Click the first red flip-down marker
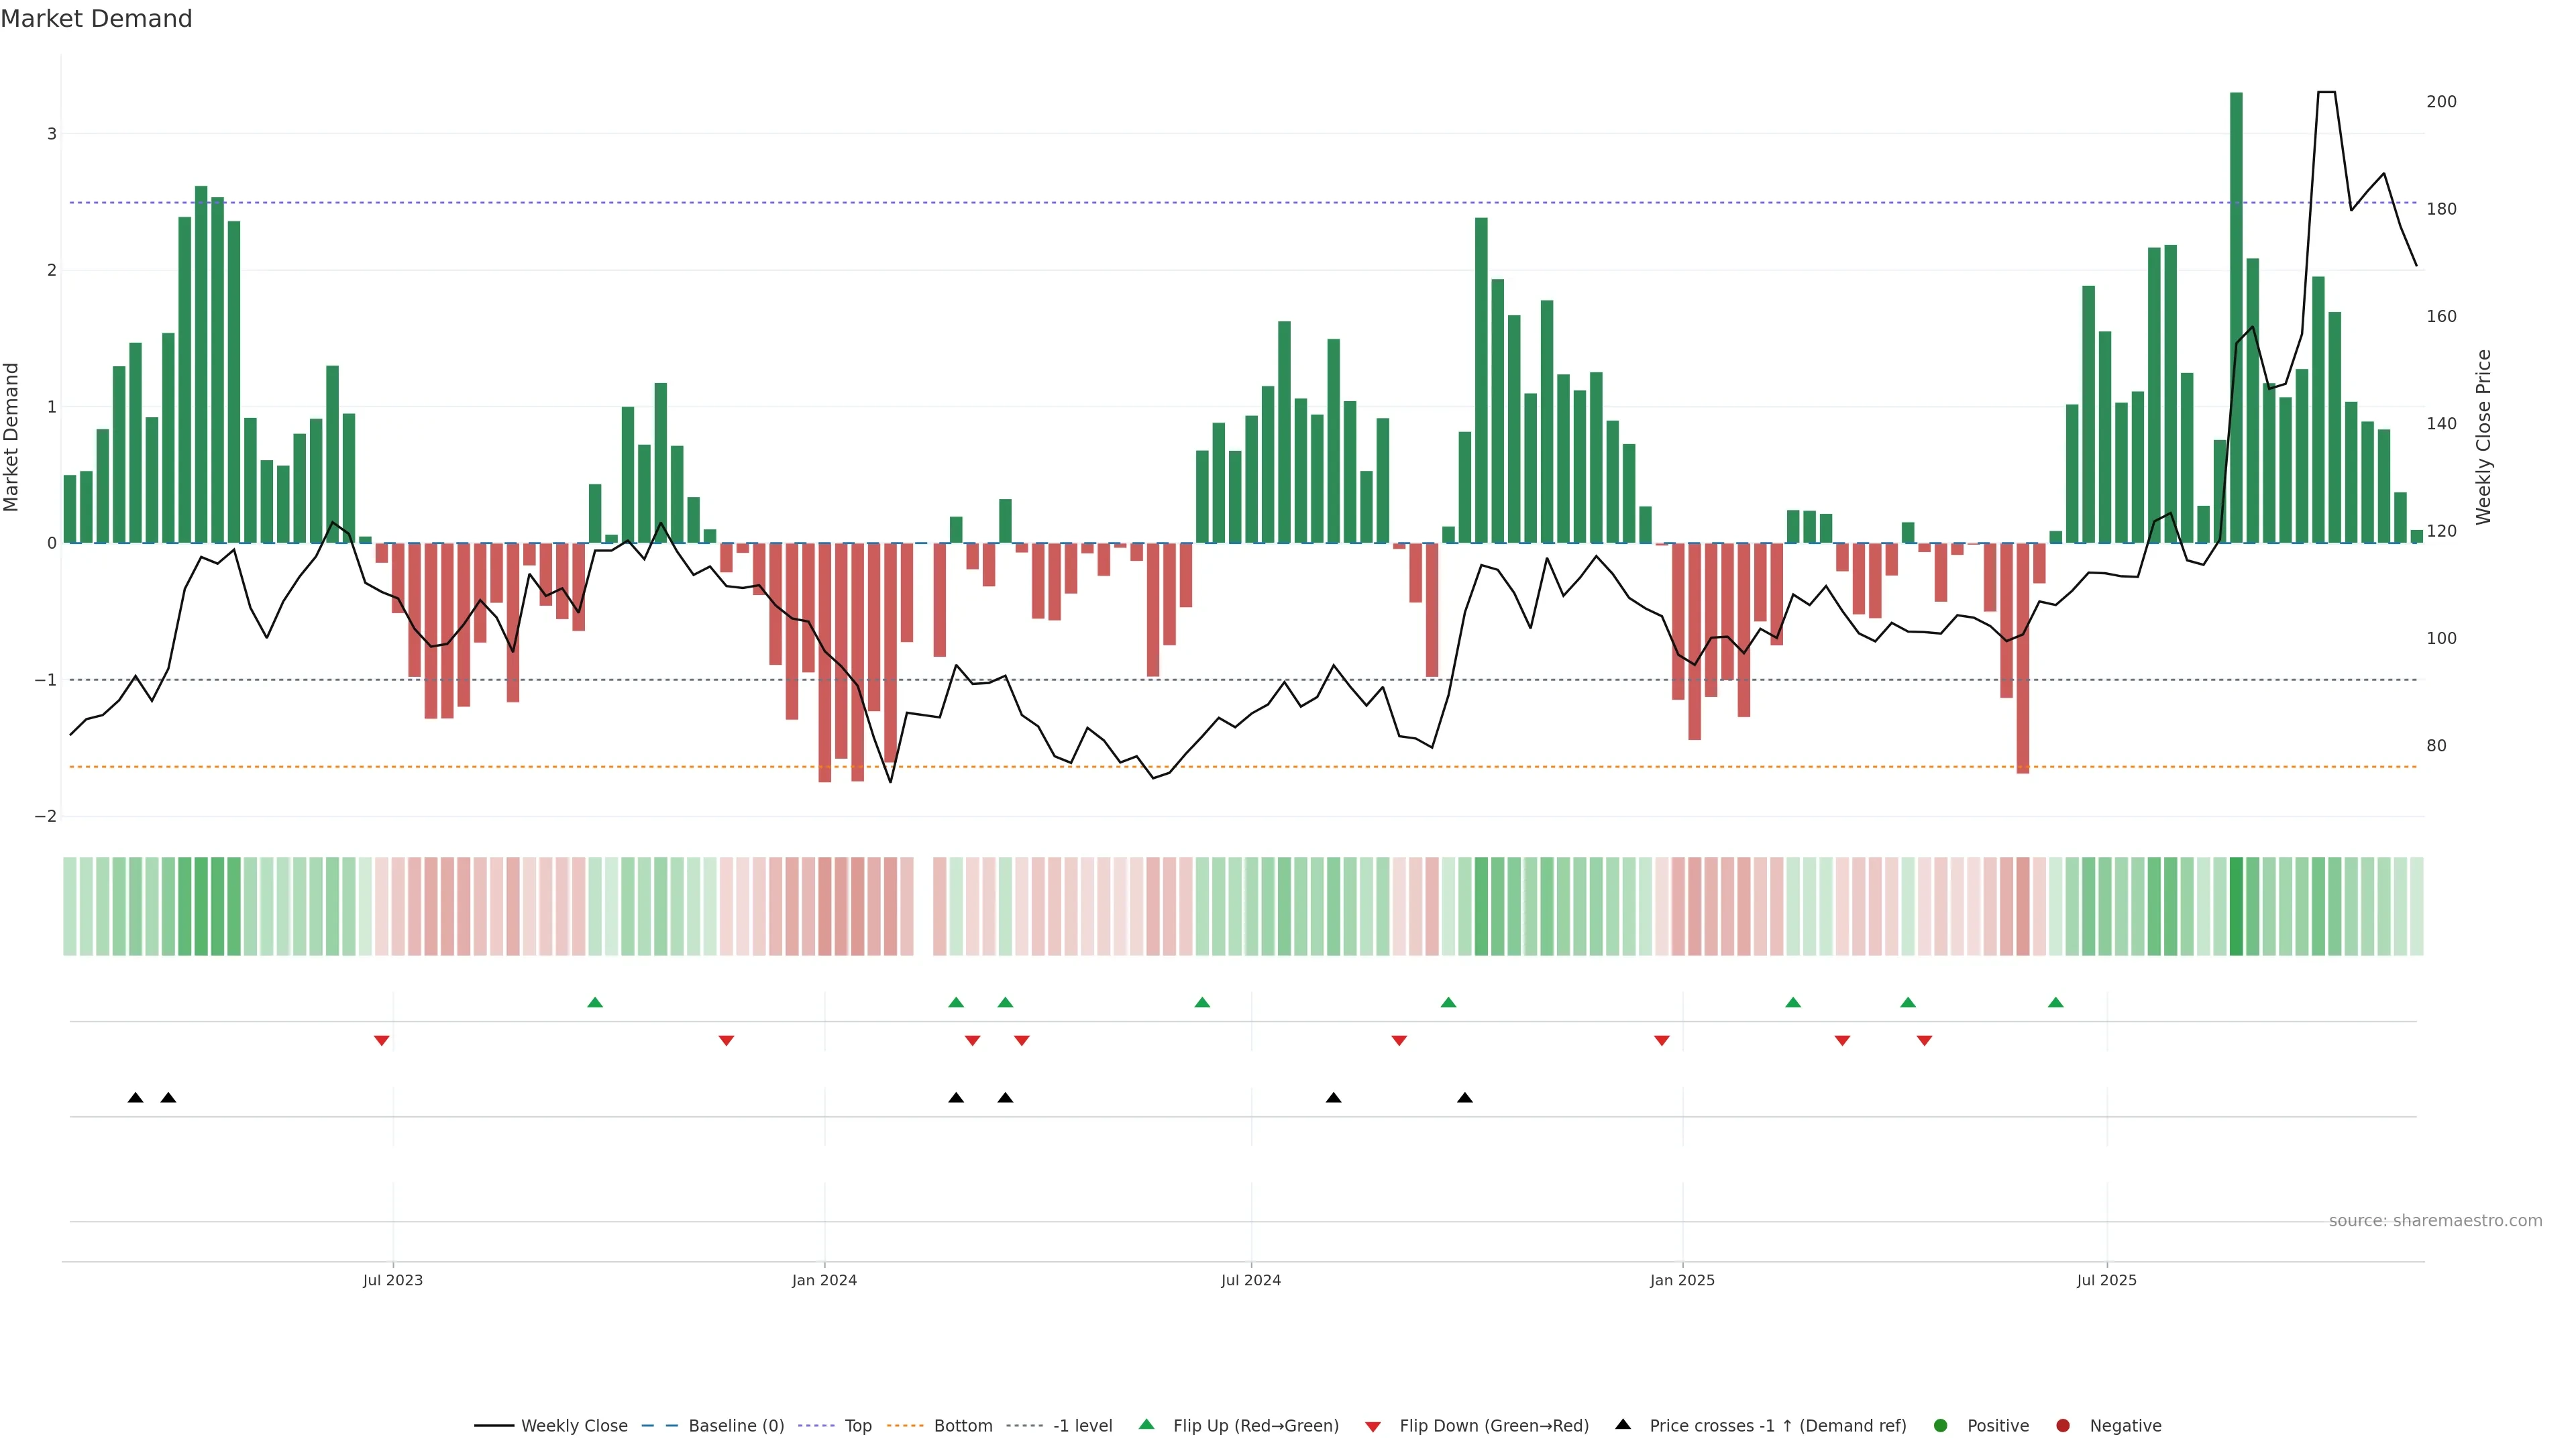The image size is (2576, 1449). [x=381, y=1041]
